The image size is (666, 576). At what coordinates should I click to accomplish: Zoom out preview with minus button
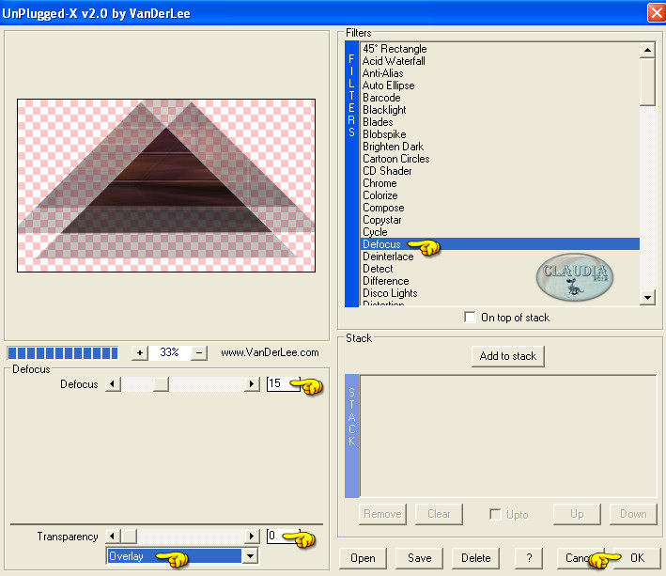199,352
